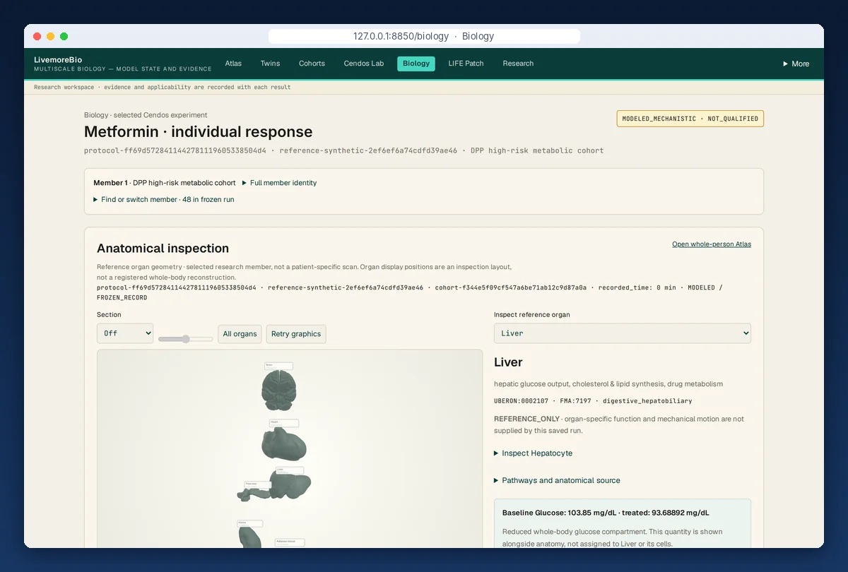Viewport: 848px width, 572px height.
Task: Select the Kidney label tag
Action: pyautogui.click(x=250, y=523)
